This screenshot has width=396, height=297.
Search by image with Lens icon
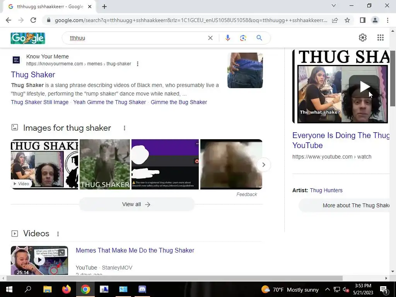click(x=243, y=38)
